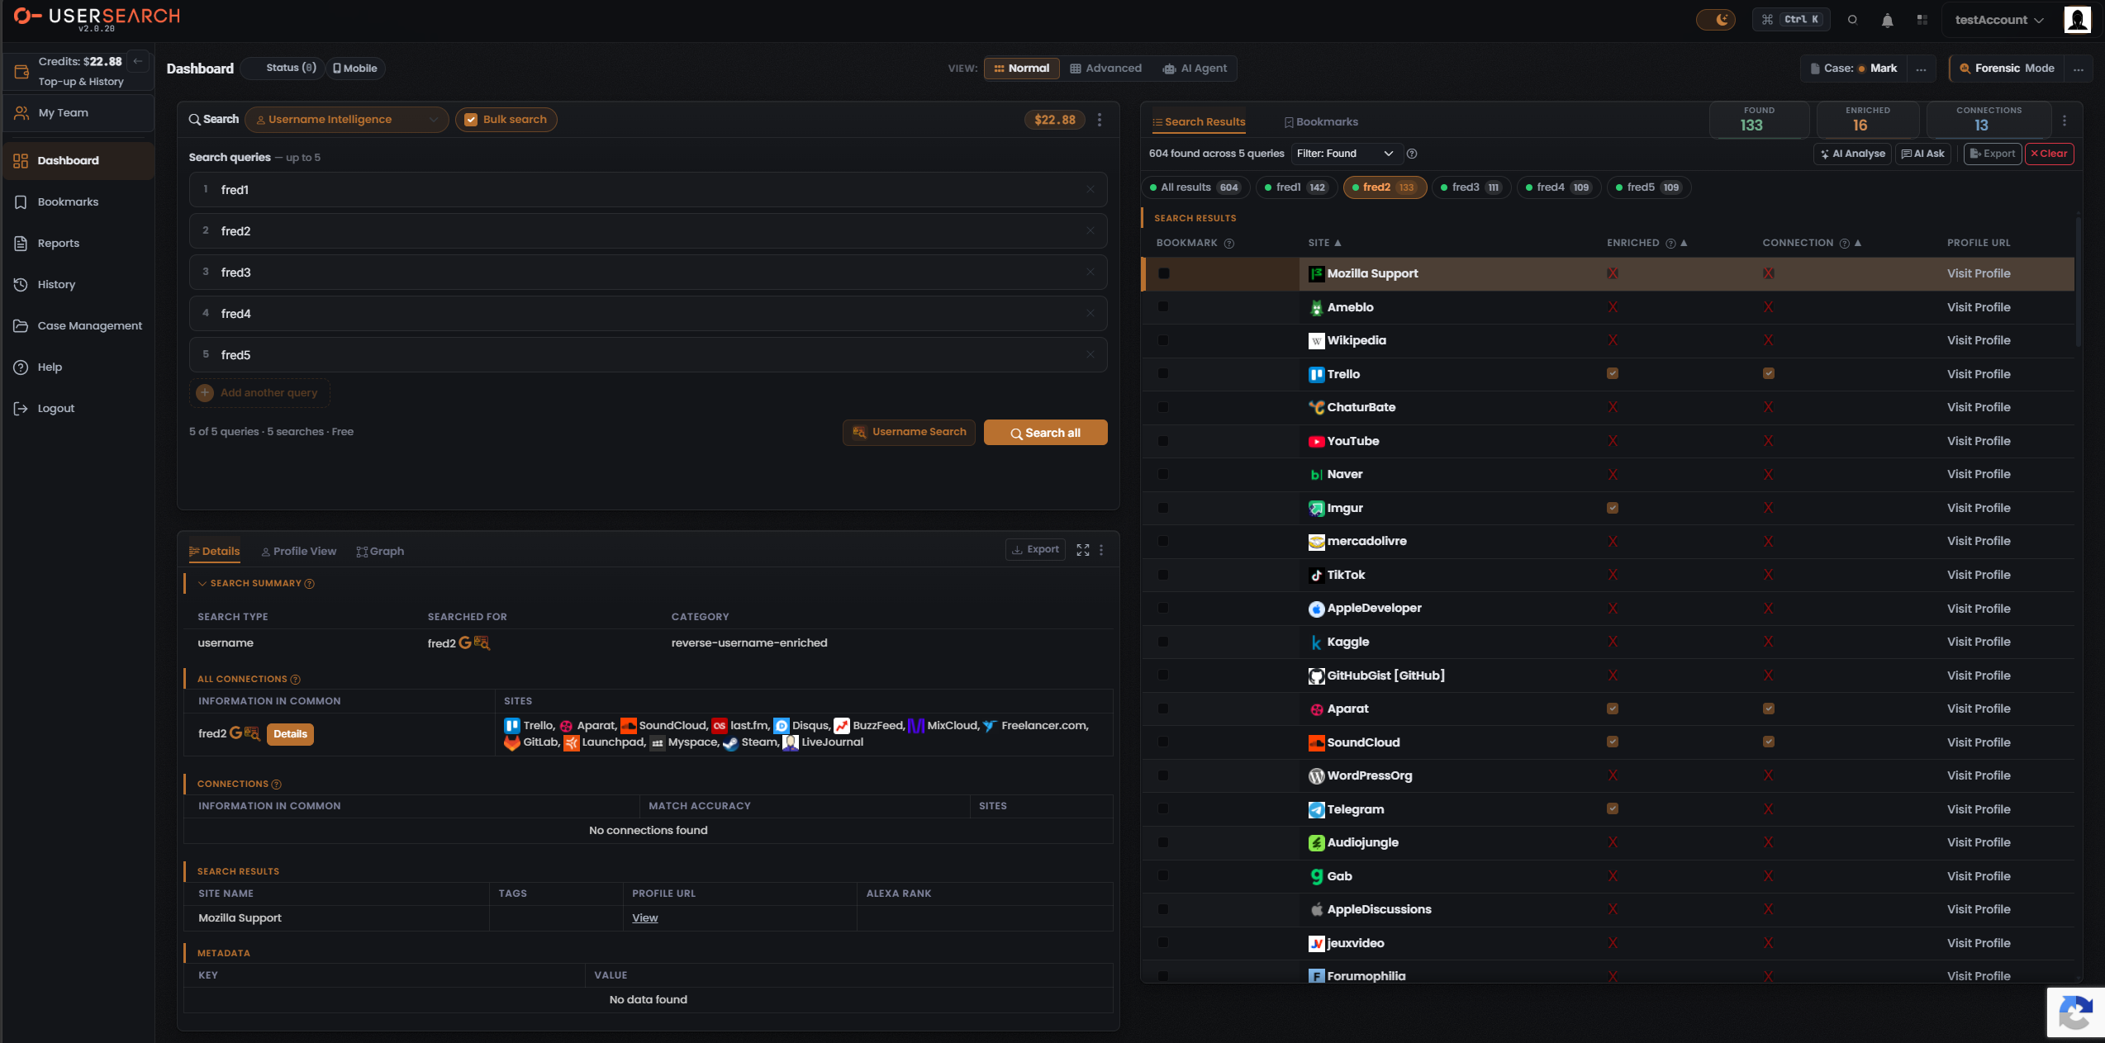
Task: Open the Forensic Mode more options menu
Action: pos(2079,69)
